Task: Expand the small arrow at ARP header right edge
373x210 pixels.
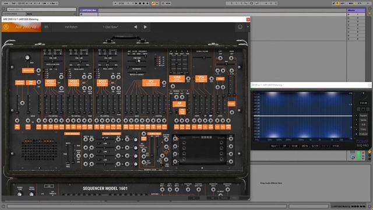Action: tap(248, 27)
